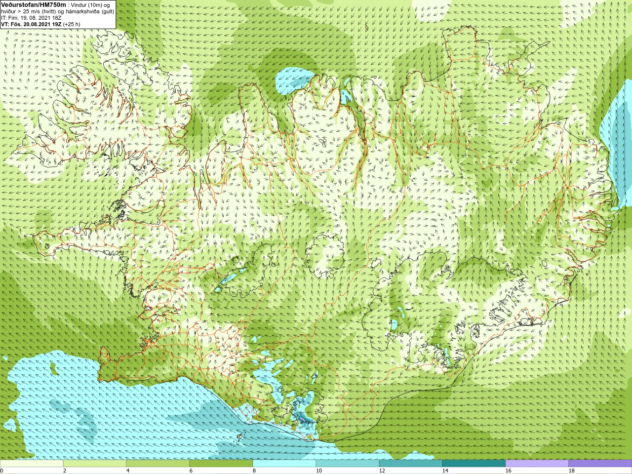
Task: Click the dark green 6–8 m/s legend swatch
Action: (x=221, y=464)
